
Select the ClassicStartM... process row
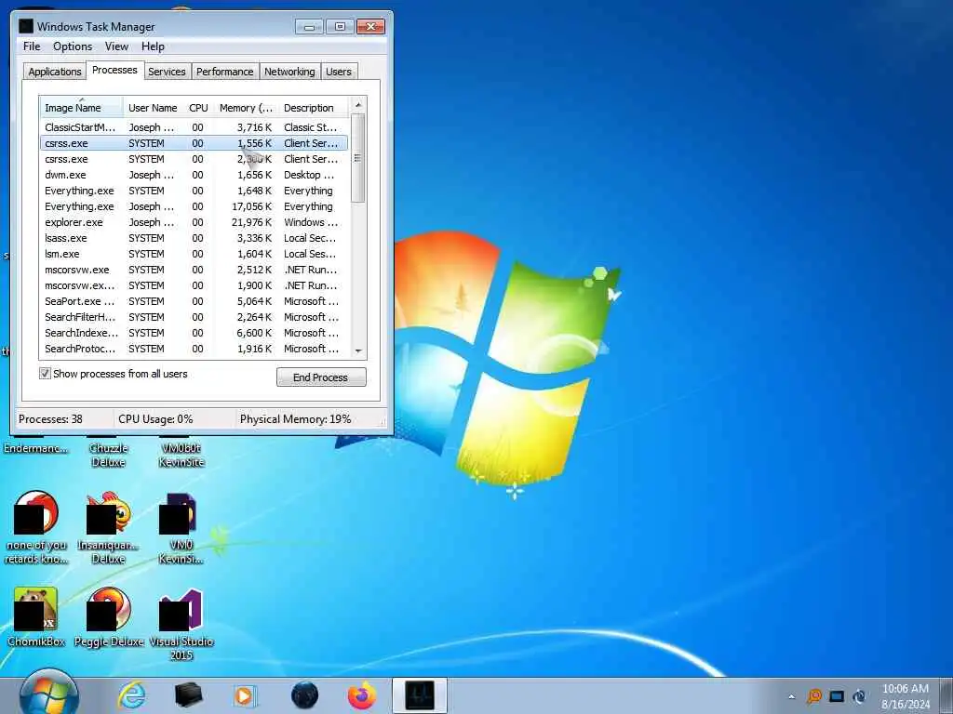pyautogui.click(x=195, y=127)
